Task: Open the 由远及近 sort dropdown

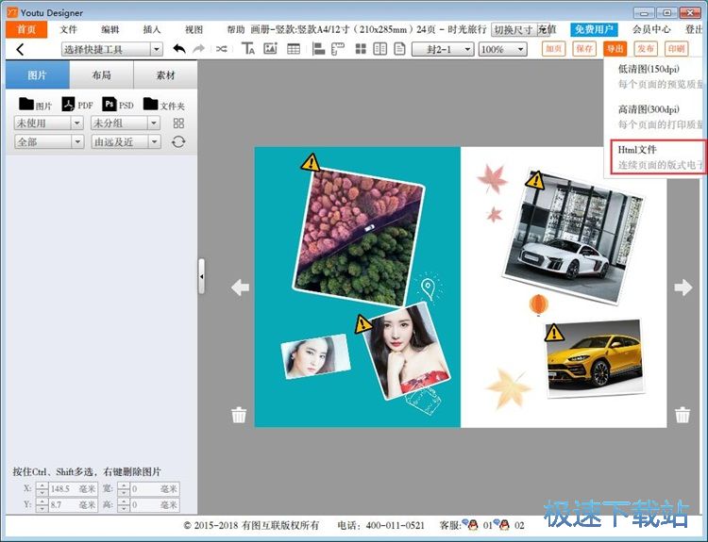Action: [126, 142]
